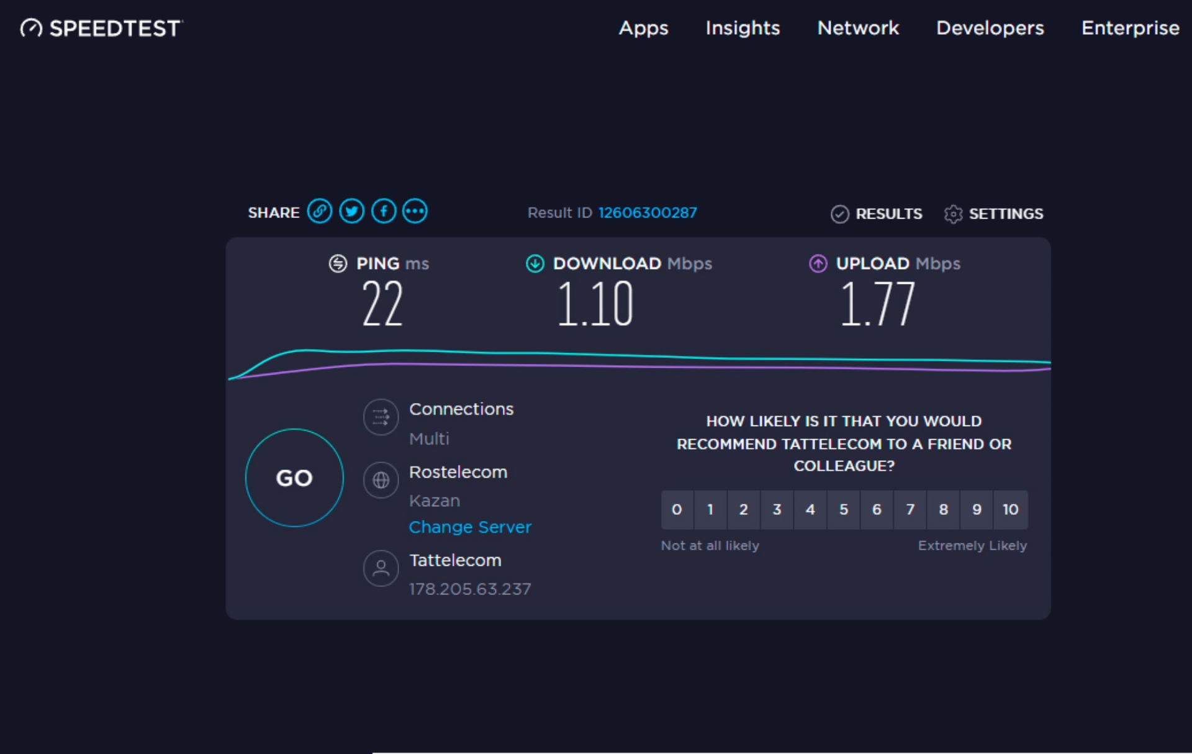Viewport: 1192px width, 754px height.
Task: Open result ID 12606300287 link
Action: coord(648,212)
